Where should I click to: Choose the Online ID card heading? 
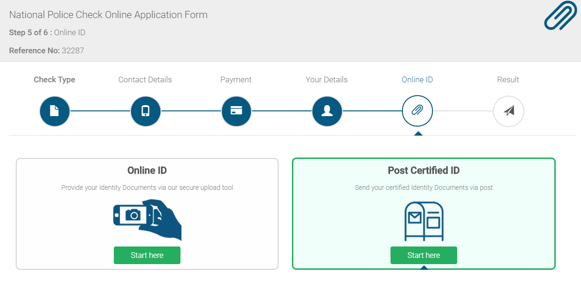click(x=147, y=170)
